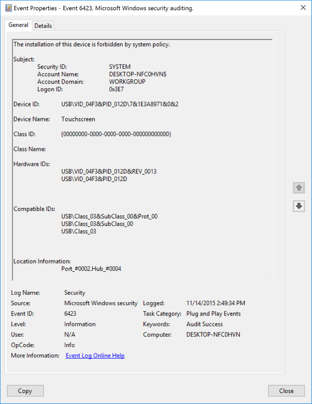Click Task Category value Plug and Play Events
The height and width of the screenshot is (404, 312).
coord(214,313)
